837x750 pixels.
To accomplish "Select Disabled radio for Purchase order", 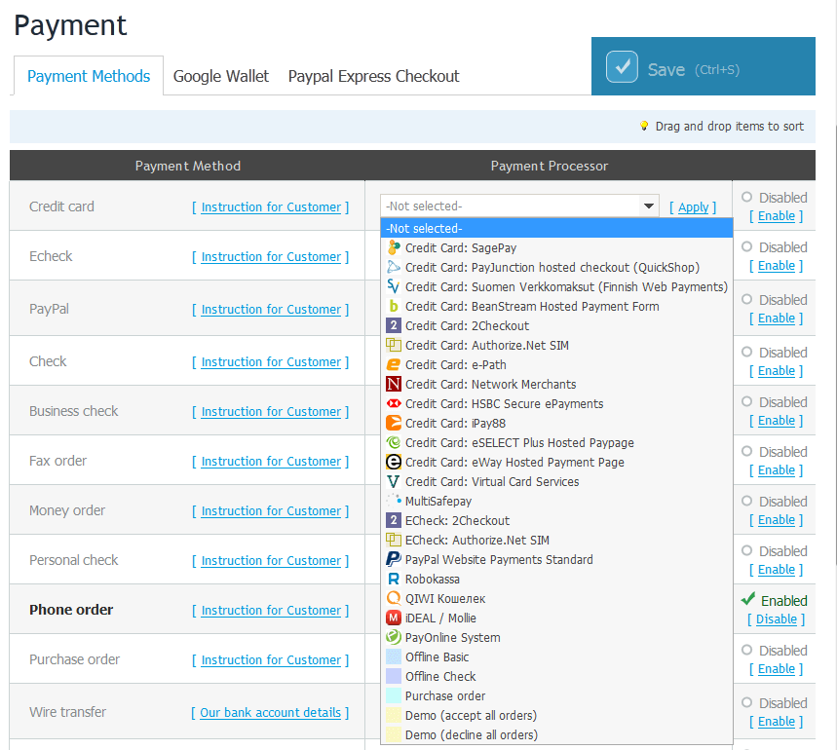I will click(x=746, y=650).
